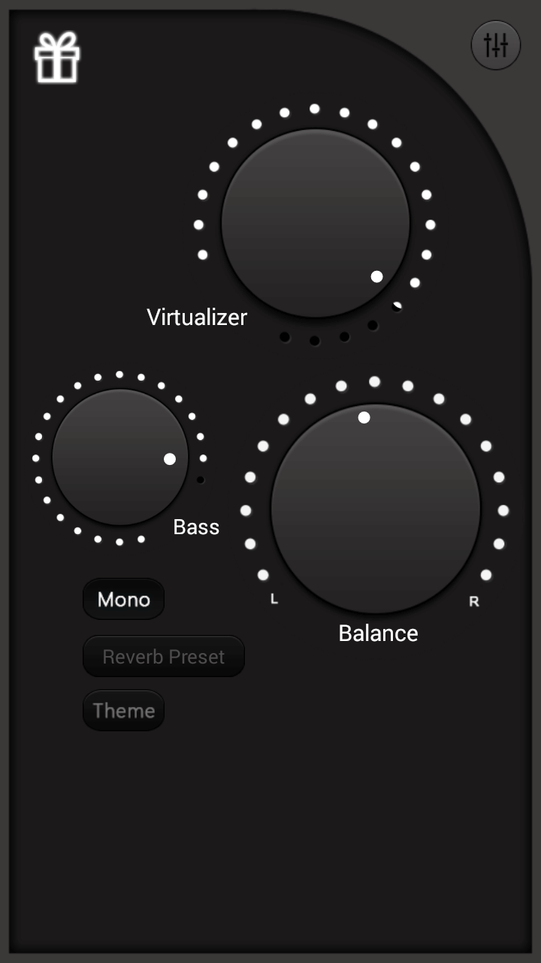
Task: Click the Virtualizer label
Action: [x=197, y=317]
